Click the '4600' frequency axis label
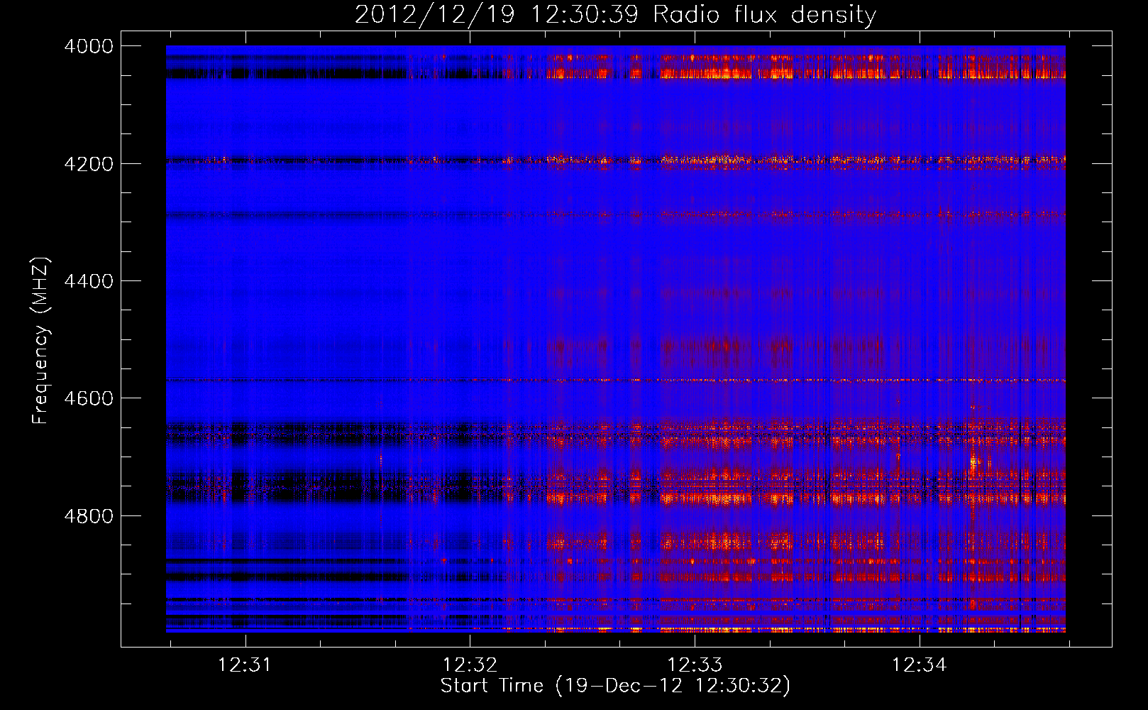Image resolution: width=1148 pixels, height=710 pixels. (89, 398)
